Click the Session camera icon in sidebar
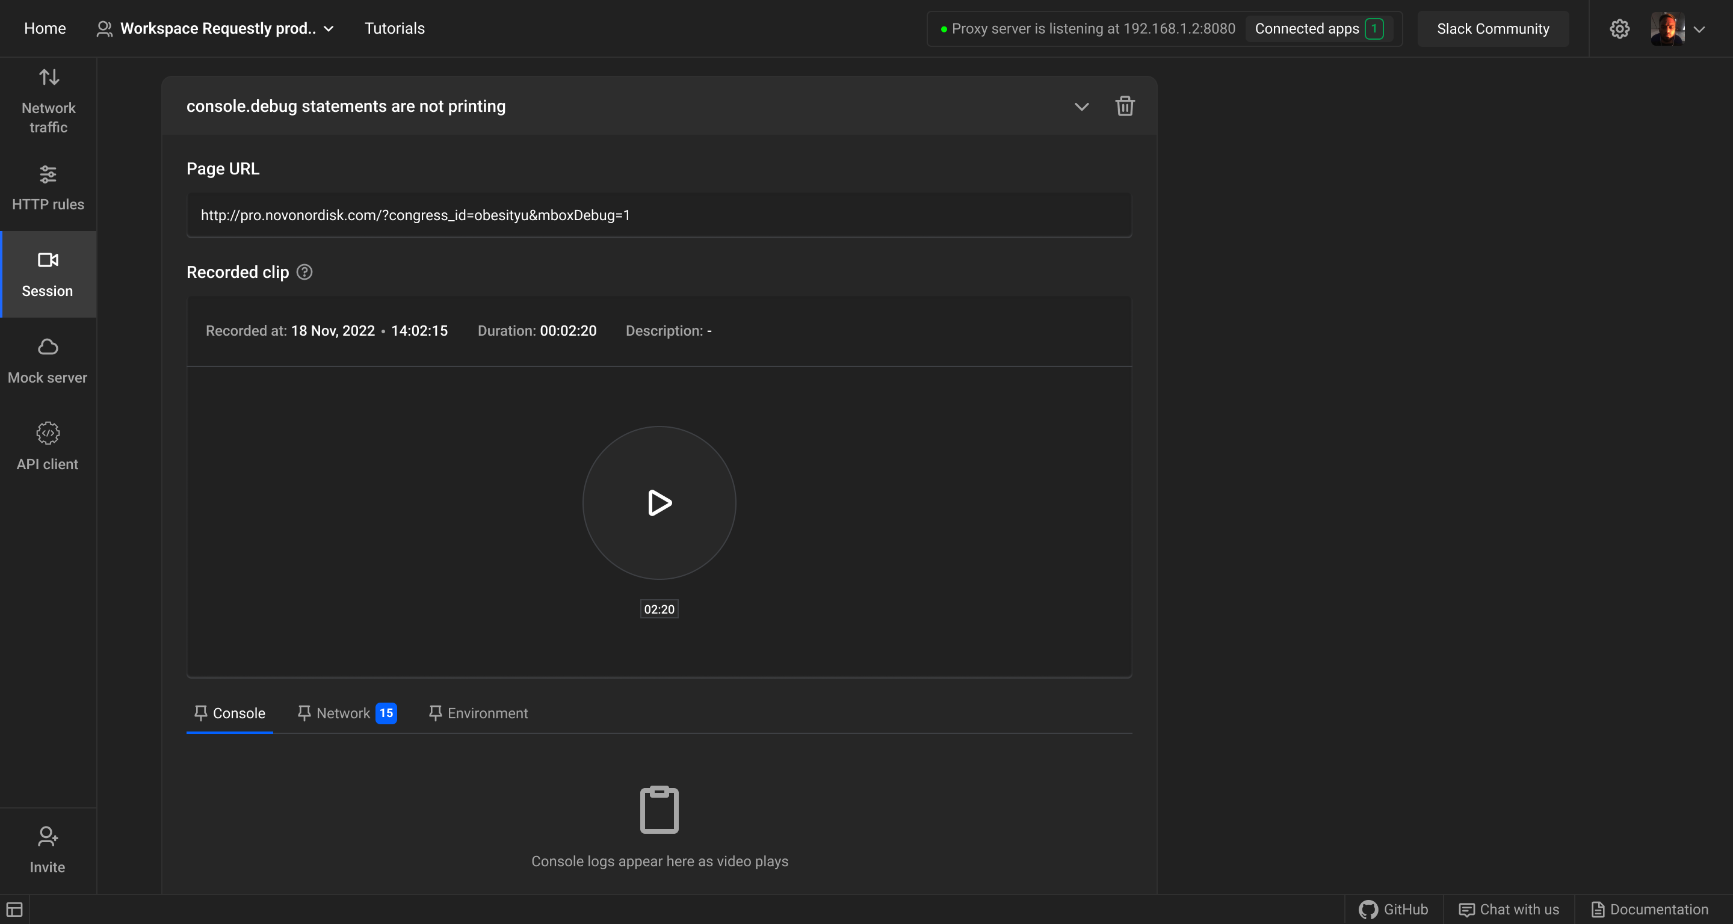 [x=47, y=262]
